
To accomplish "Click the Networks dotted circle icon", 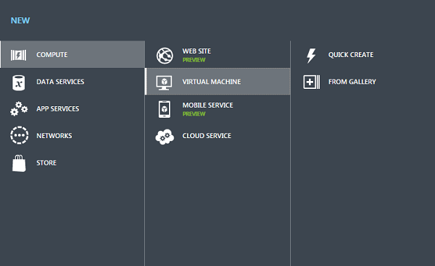I will (19, 135).
